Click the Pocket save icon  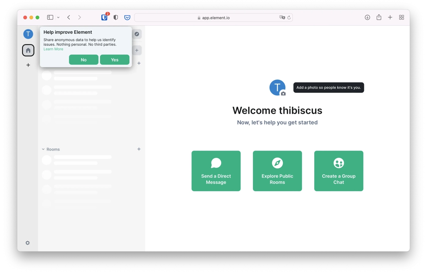coord(127,17)
